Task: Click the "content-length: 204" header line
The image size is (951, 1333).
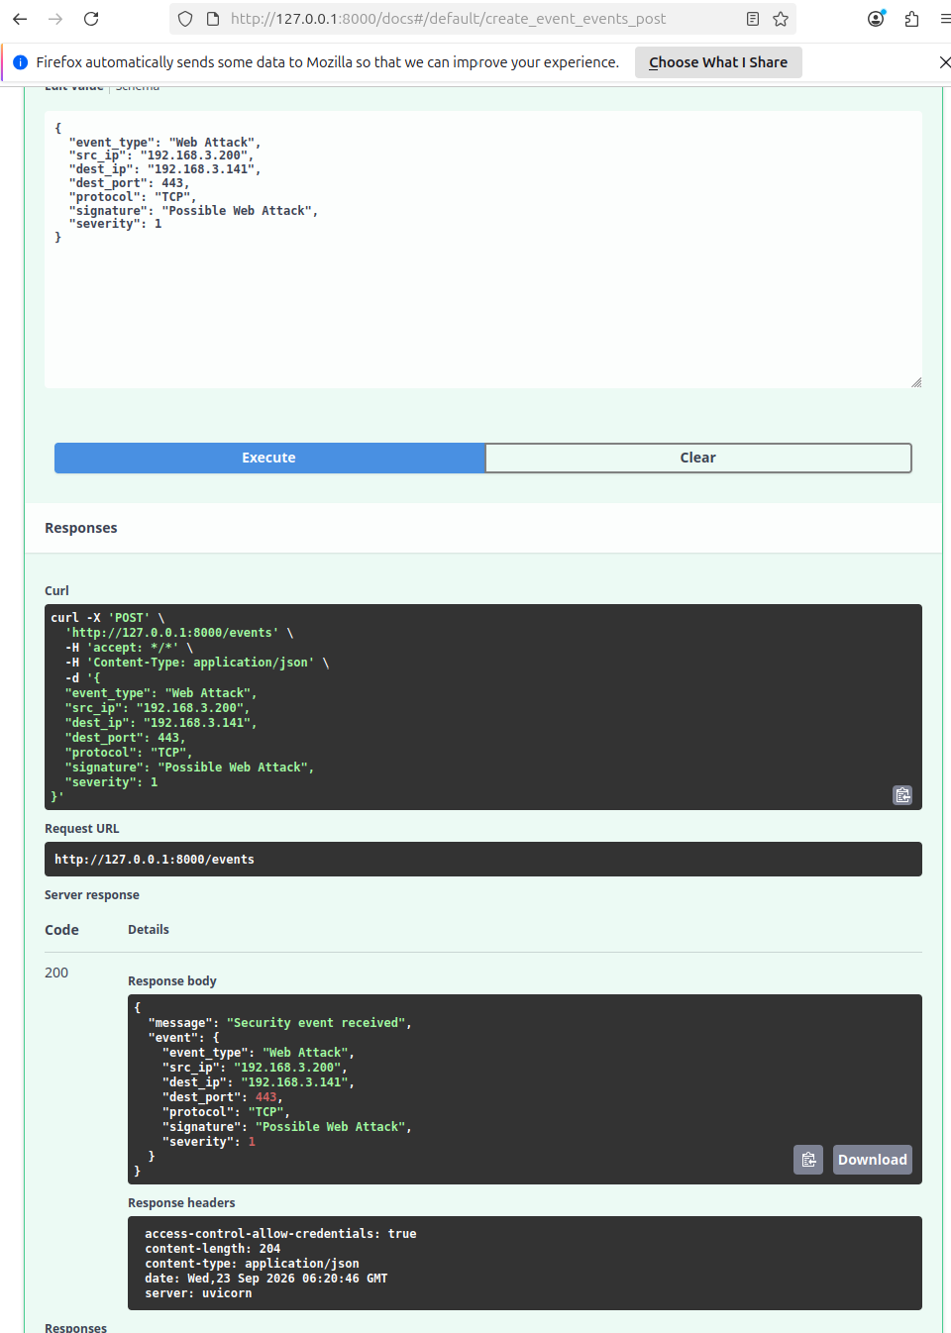Action: point(213,1249)
